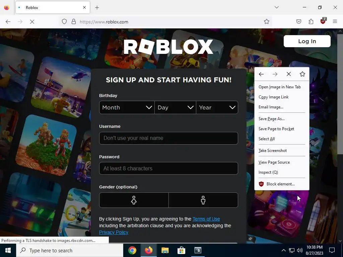The image size is (343, 257).
Task: Expand the Day birthday dropdown
Action: [175, 107]
